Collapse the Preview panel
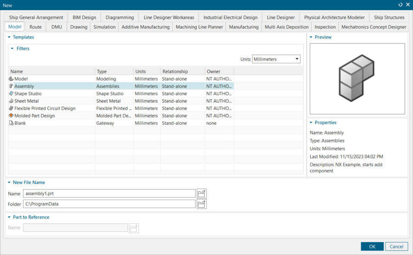 (x=311, y=37)
